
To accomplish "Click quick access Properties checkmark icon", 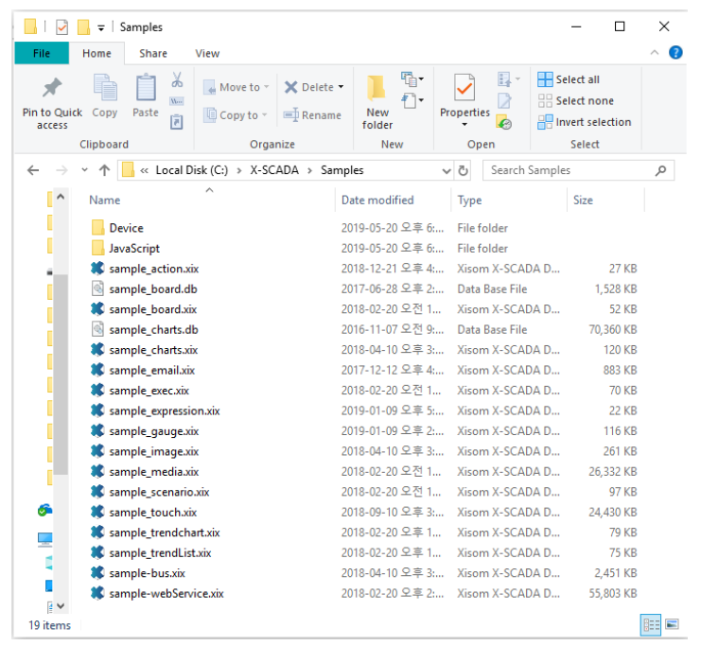I will (x=61, y=27).
